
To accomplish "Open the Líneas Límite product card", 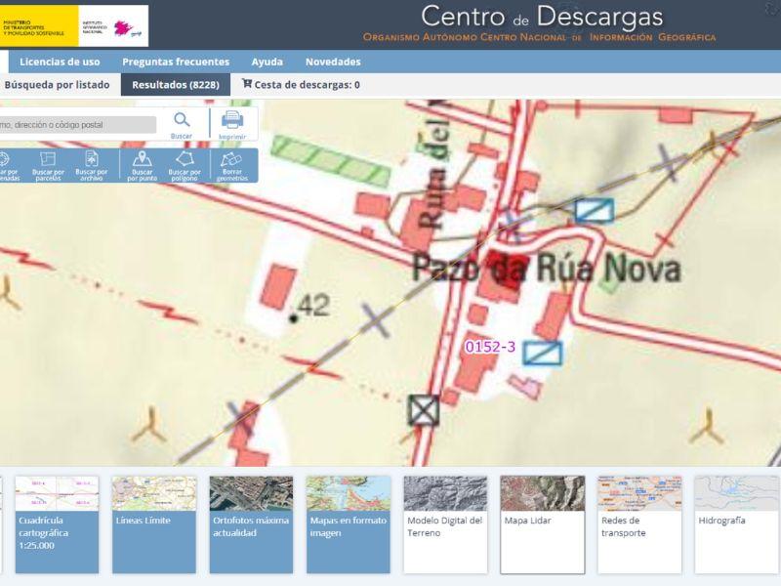I will (x=154, y=524).
